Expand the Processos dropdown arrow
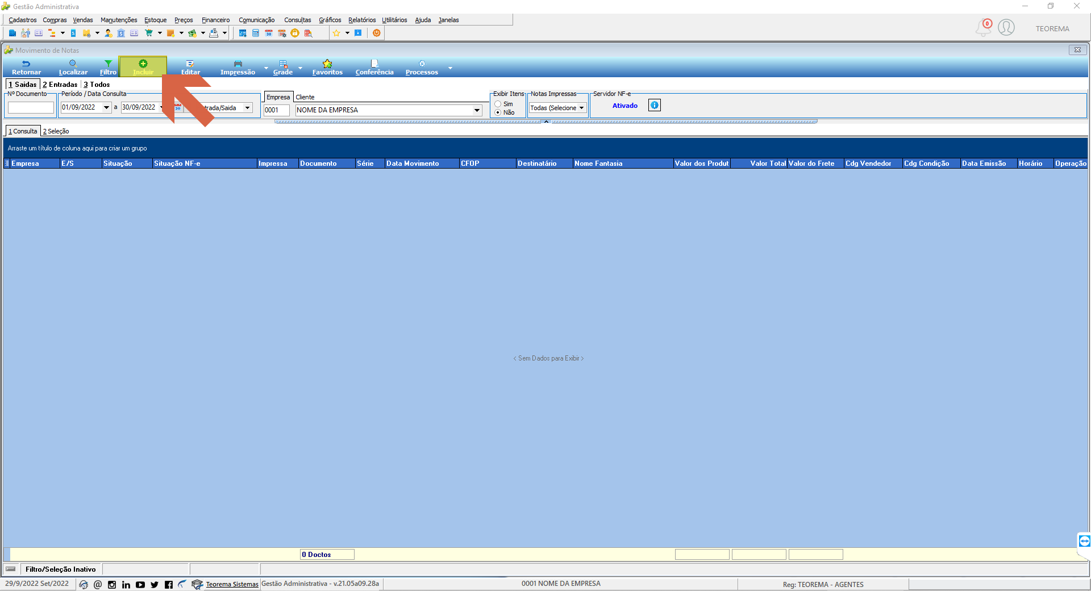Image resolution: width=1091 pixels, height=591 pixels. (x=450, y=68)
